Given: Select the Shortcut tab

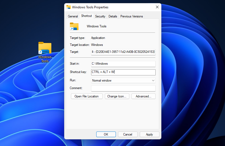Looking at the screenshot, I should [86, 16].
